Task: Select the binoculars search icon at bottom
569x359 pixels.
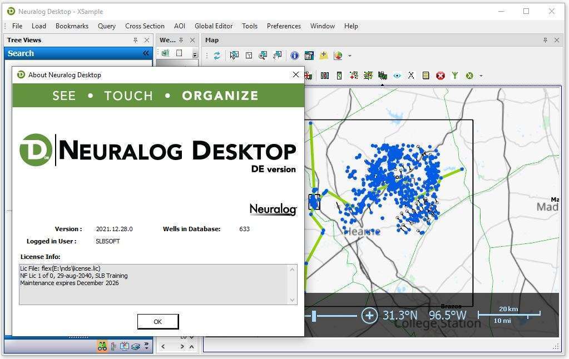Action: pyautogui.click(x=102, y=346)
